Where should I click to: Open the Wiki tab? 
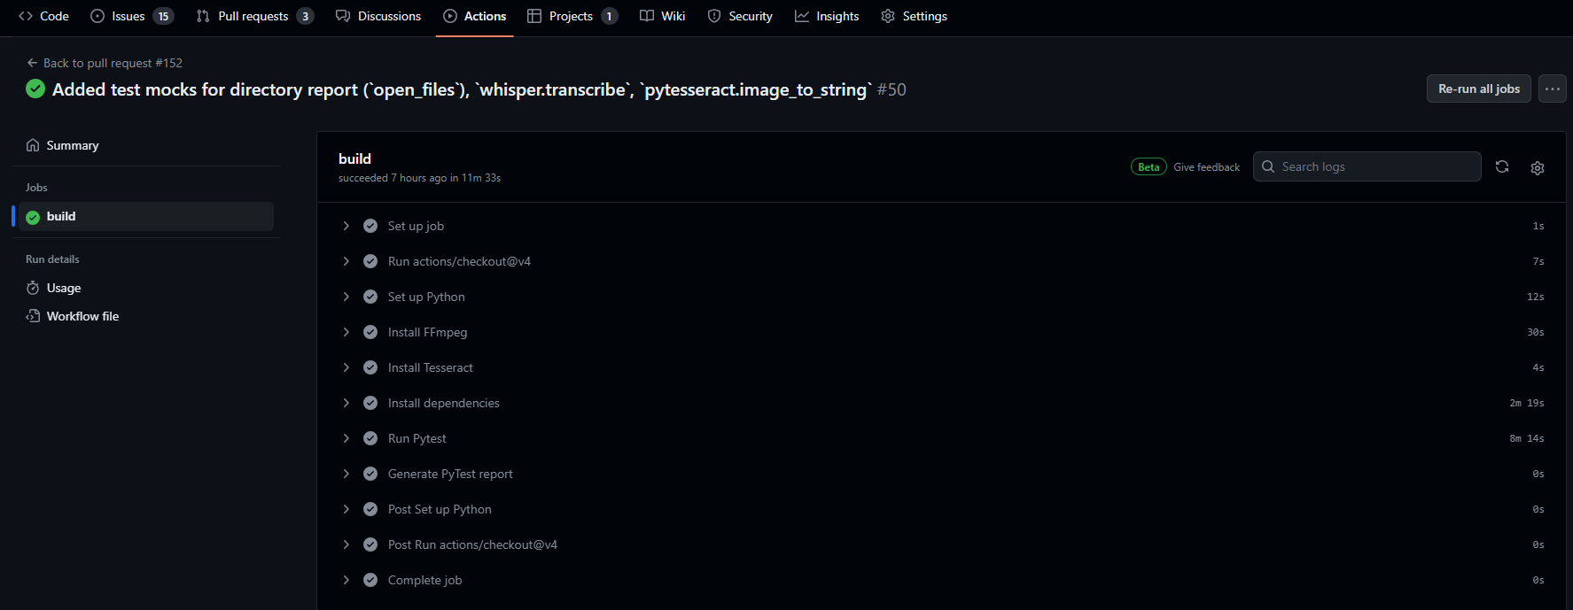663,16
